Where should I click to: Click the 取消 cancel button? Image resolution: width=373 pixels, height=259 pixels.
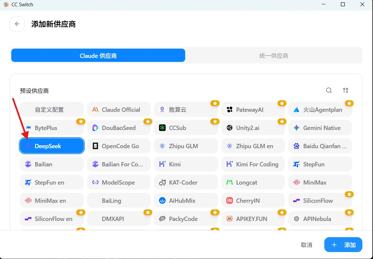(306, 245)
